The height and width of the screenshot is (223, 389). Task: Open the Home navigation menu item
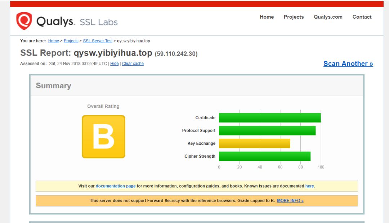[x=267, y=17]
